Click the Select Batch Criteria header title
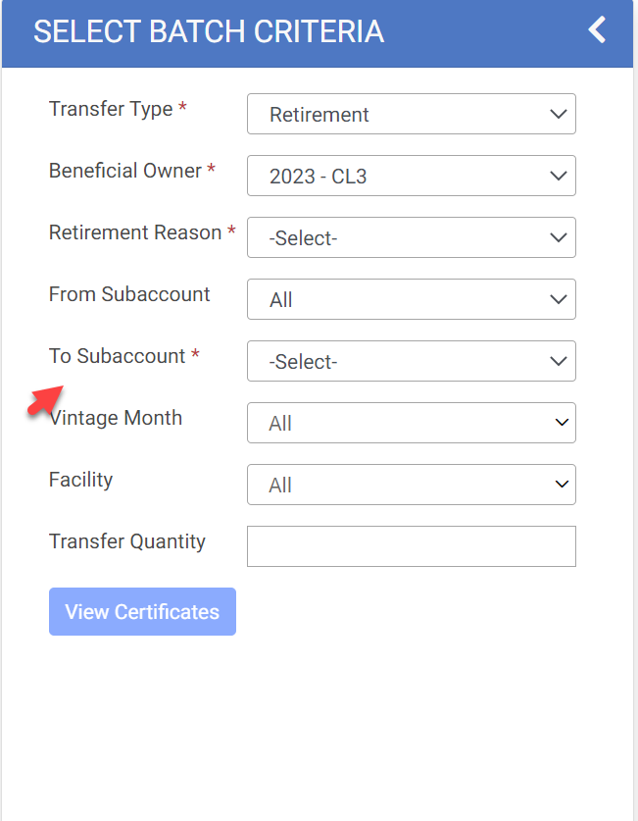638x821 pixels. [x=209, y=31]
